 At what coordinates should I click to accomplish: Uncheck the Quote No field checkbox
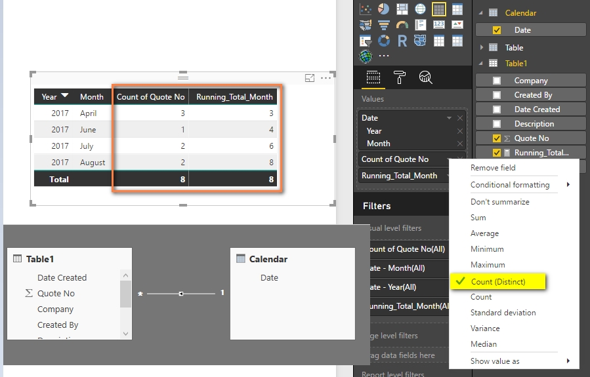tap(497, 138)
